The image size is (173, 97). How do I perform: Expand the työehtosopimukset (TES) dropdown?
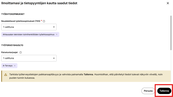[29, 27]
